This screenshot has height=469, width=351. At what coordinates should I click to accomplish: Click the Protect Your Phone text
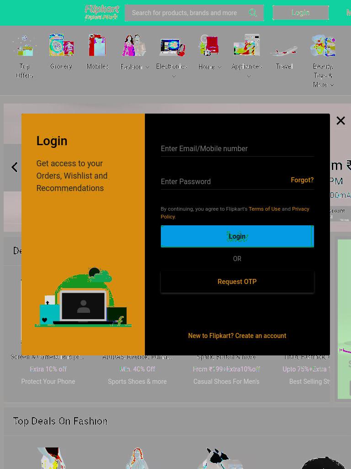(x=48, y=382)
